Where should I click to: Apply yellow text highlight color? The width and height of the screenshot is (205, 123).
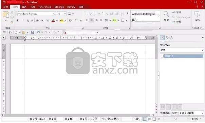(x=61, y=20)
